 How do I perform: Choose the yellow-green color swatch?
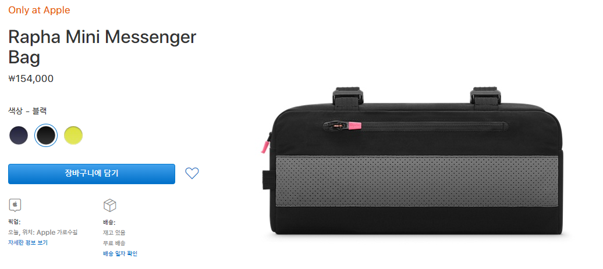point(73,135)
